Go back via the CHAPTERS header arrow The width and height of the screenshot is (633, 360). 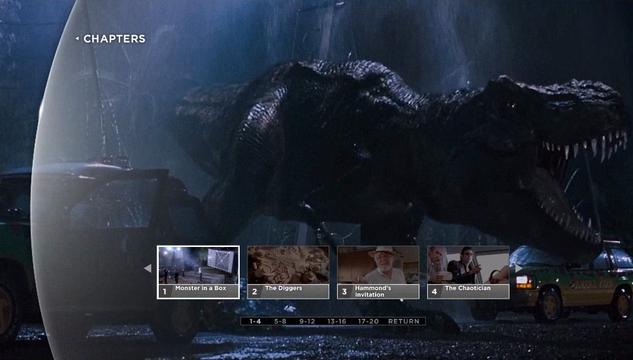click(77, 39)
